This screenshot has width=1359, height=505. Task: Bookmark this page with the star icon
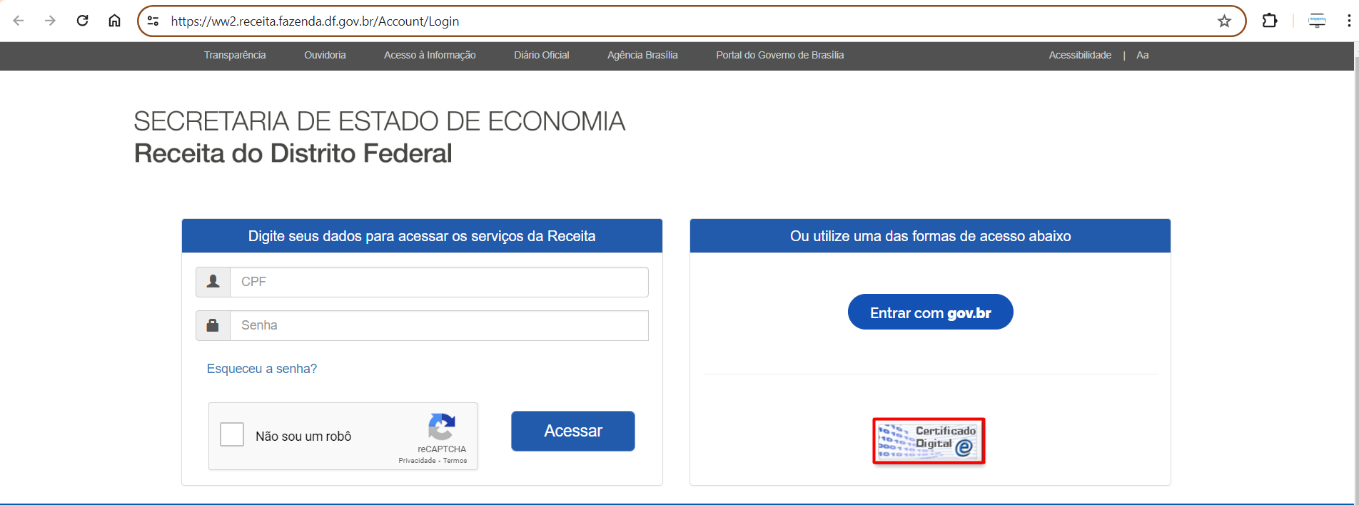1224,21
